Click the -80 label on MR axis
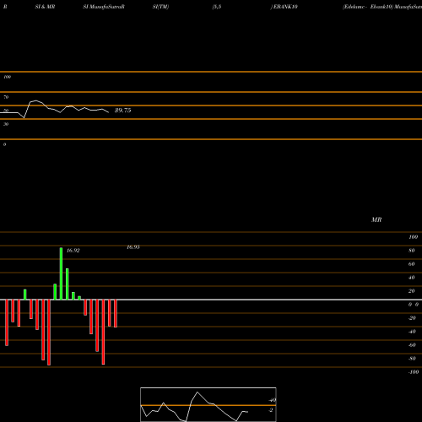 click(x=412, y=359)
